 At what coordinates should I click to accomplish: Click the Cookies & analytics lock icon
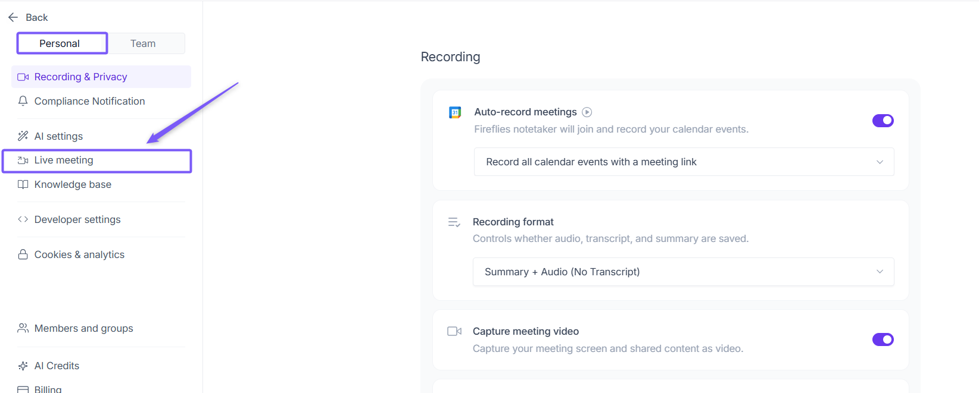coord(23,254)
